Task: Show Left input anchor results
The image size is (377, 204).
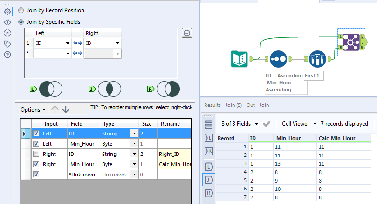Action: click(x=209, y=138)
